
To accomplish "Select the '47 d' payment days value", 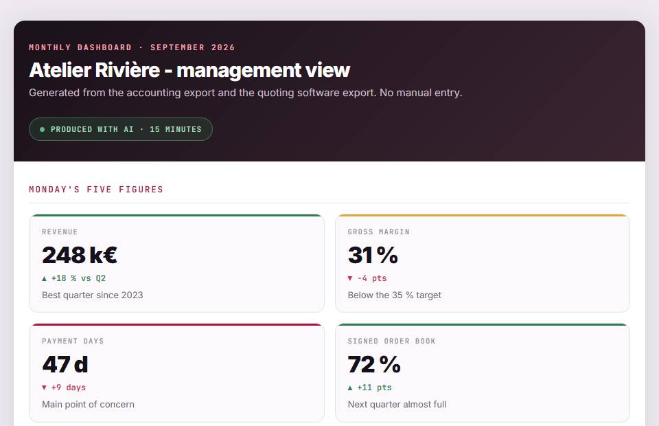I will point(65,364).
